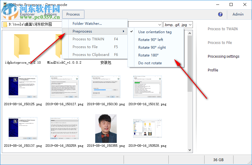252x165 pixels.
Task: Click the folder icon beside the path field
Action: (x=5, y=25)
